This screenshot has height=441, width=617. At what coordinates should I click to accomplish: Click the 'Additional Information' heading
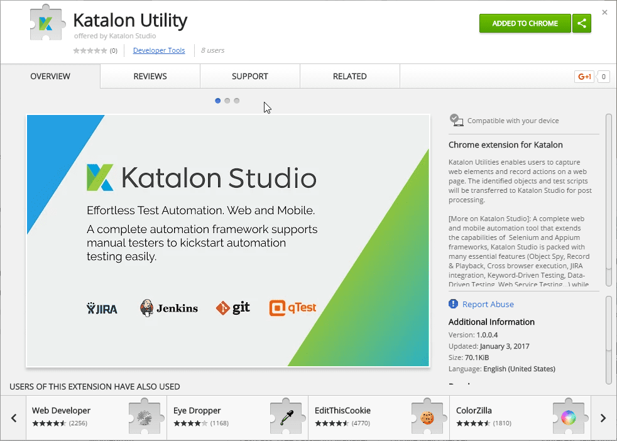point(491,322)
